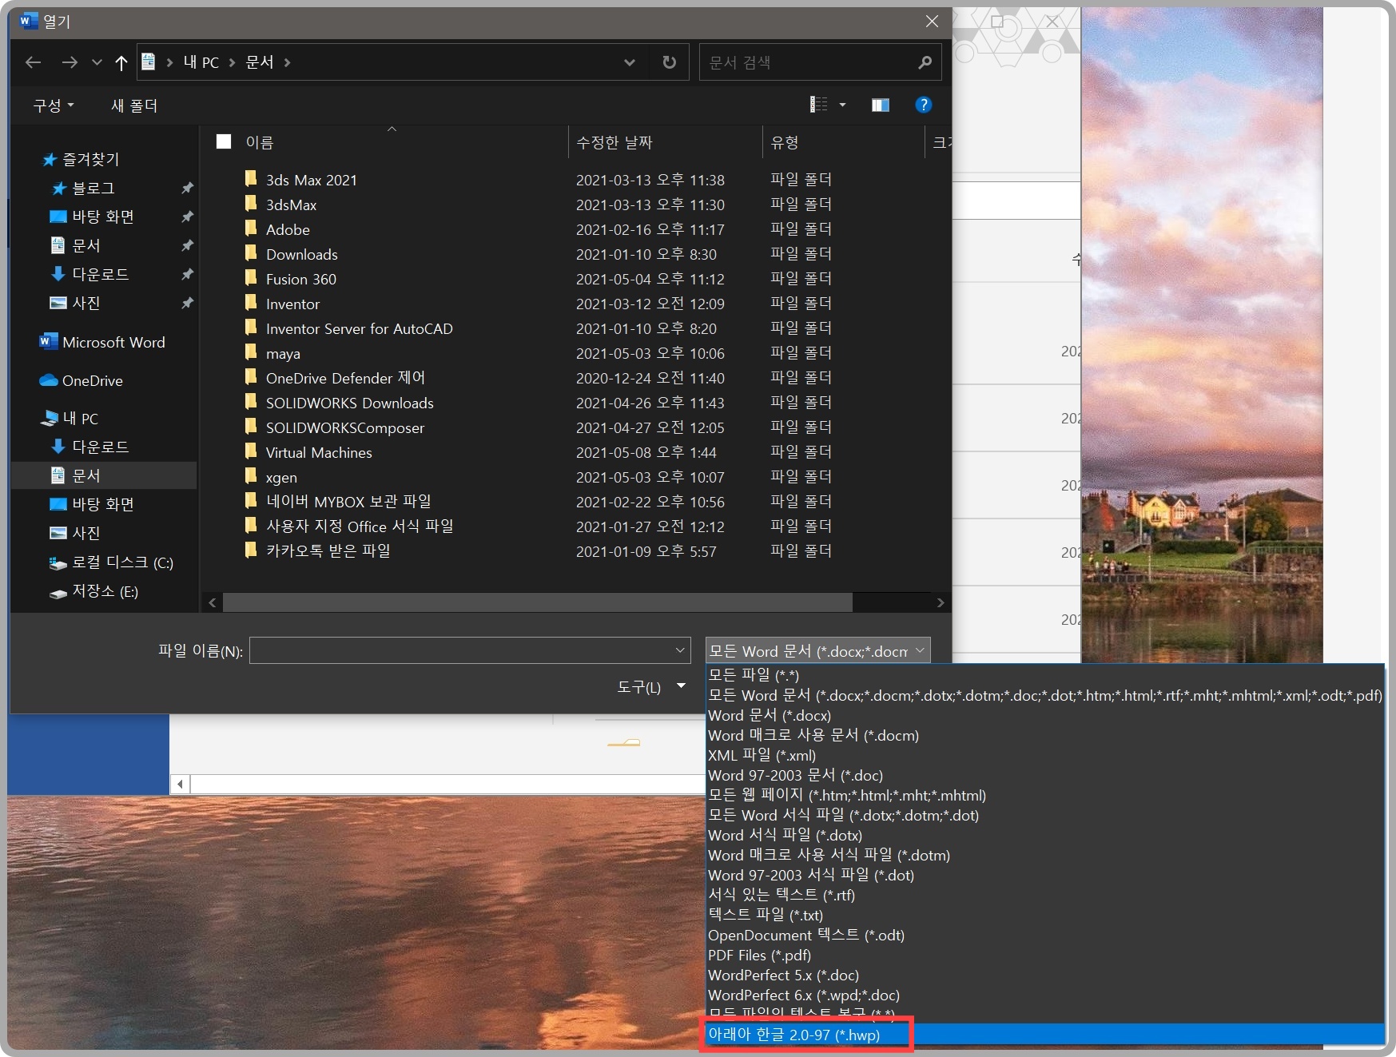Image resolution: width=1396 pixels, height=1057 pixels.
Task: Click the horizontal scrollbar of file list
Action: tap(537, 602)
